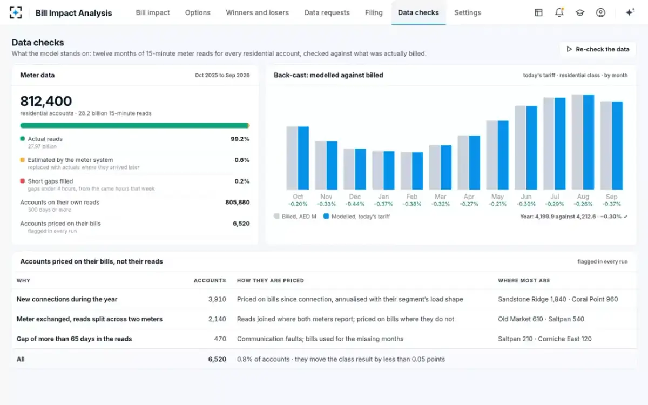Click the 0.6% estimated value
Screen dimensions: 648x405
[x=242, y=160]
